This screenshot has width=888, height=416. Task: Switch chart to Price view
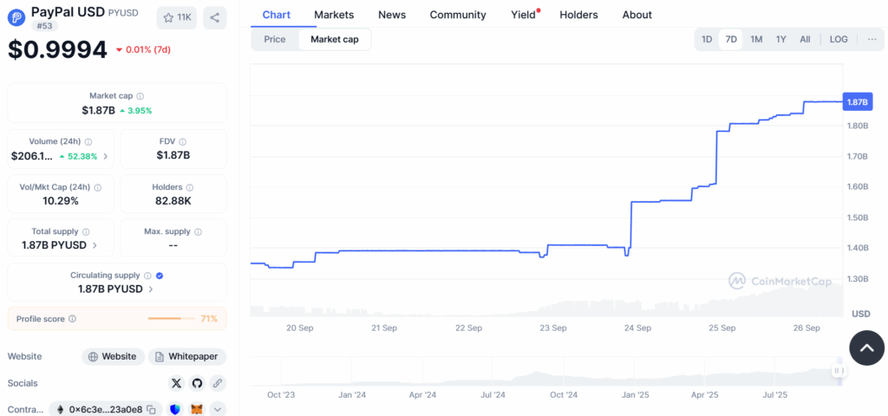tap(275, 39)
